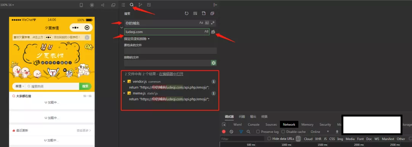Open the search panel magnifier icon
Viewport: 412px width, 147px height.
[132, 5]
